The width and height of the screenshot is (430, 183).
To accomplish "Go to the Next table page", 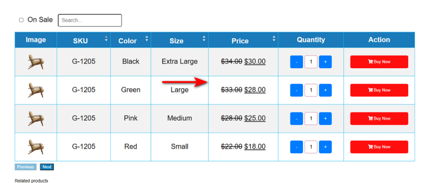I will [47, 167].
